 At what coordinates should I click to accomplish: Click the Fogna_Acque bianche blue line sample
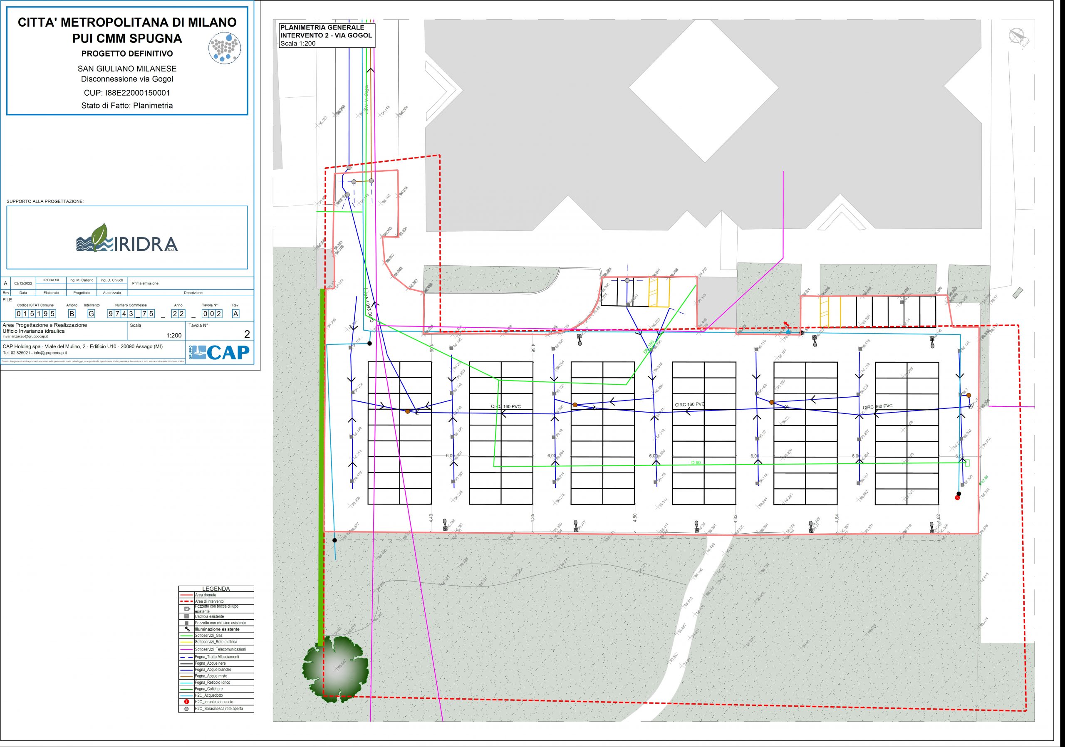(x=186, y=670)
